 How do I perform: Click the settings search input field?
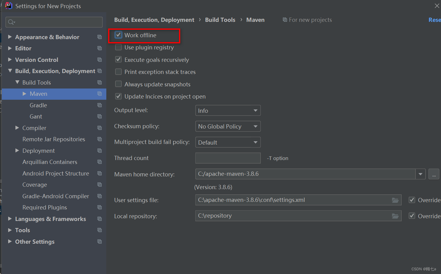tap(54, 22)
